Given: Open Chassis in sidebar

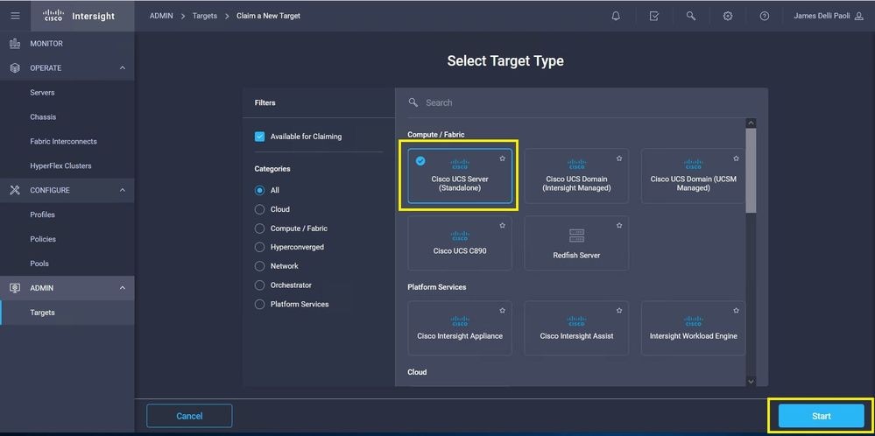Looking at the screenshot, I should coord(67,117).
